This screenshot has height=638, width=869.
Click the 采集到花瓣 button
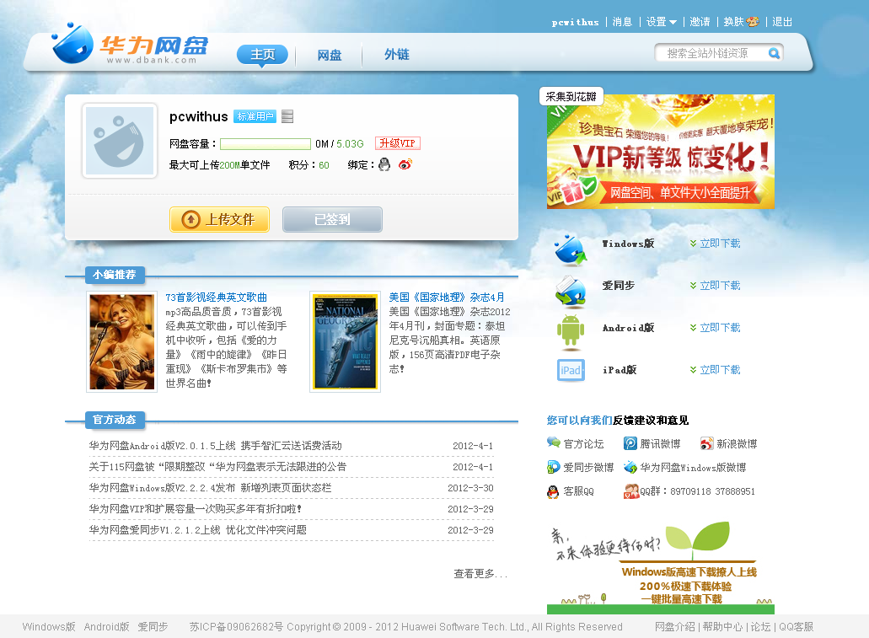click(x=571, y=96)
